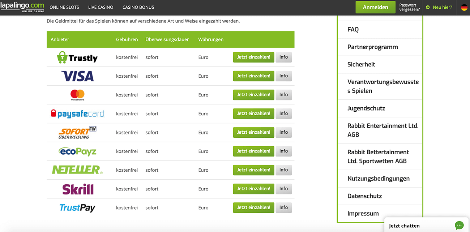The image size is (470, 232).
Task: Show Info for TrustPay
Action: (x=283, y=207)
